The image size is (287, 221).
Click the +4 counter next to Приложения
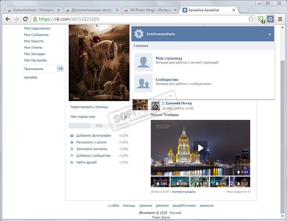pyautogui.click(x=60, y=69)
